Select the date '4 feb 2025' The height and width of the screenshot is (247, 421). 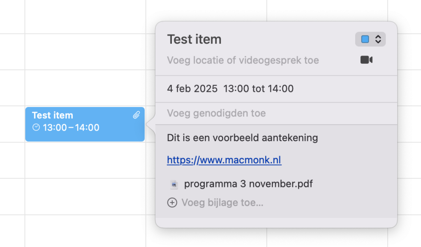point(192,89)
